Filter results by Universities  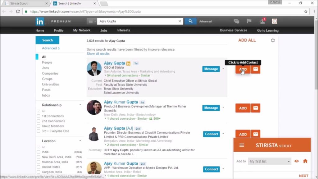[51, 85]
